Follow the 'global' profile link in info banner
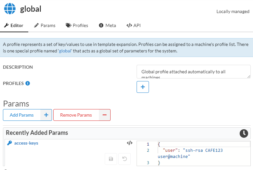 tap(65, 51)
